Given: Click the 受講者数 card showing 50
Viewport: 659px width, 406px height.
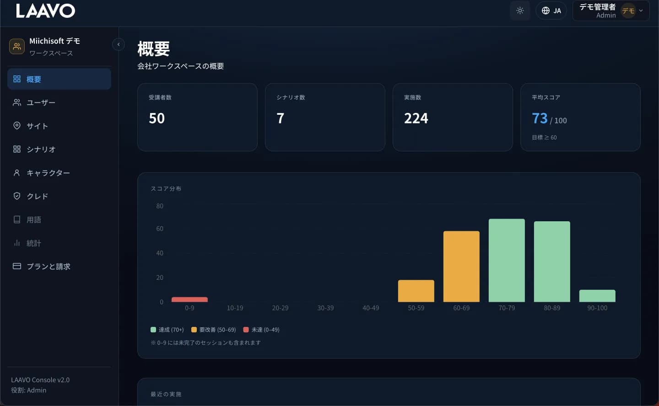Looking at the screenshot, I should click(x=197, y=117).
